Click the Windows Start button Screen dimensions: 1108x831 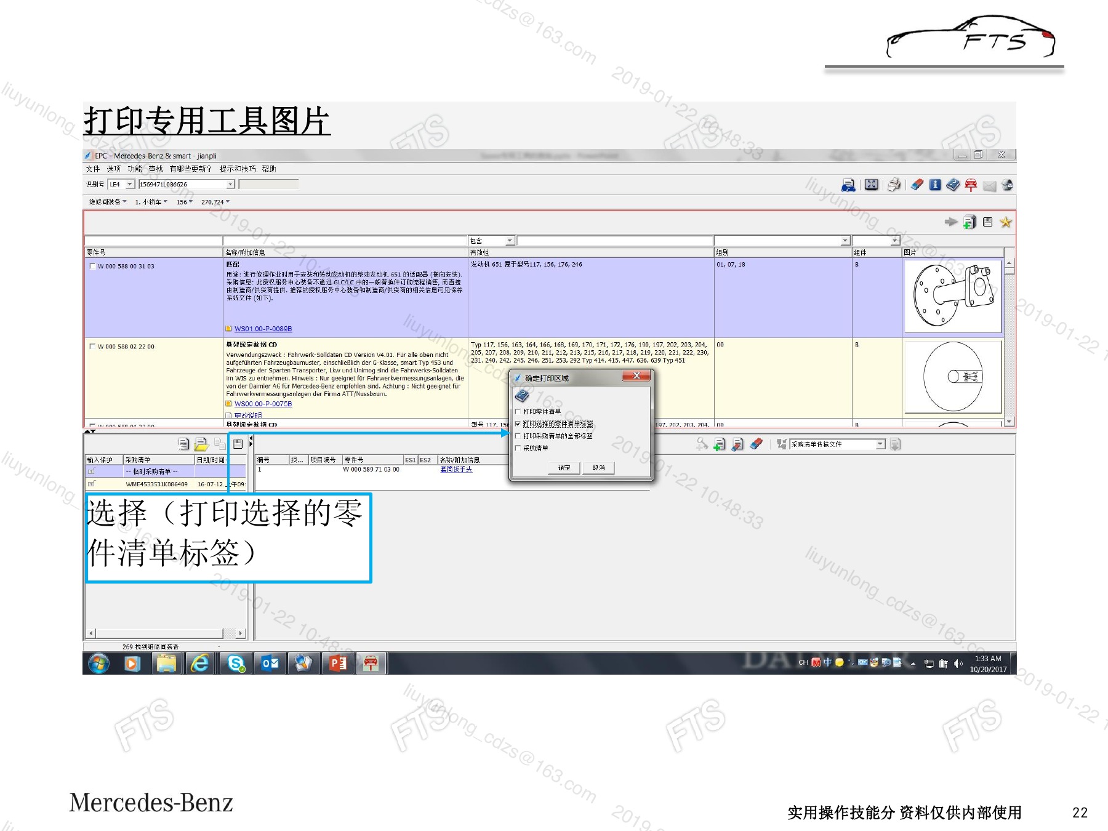coord(98,663)
